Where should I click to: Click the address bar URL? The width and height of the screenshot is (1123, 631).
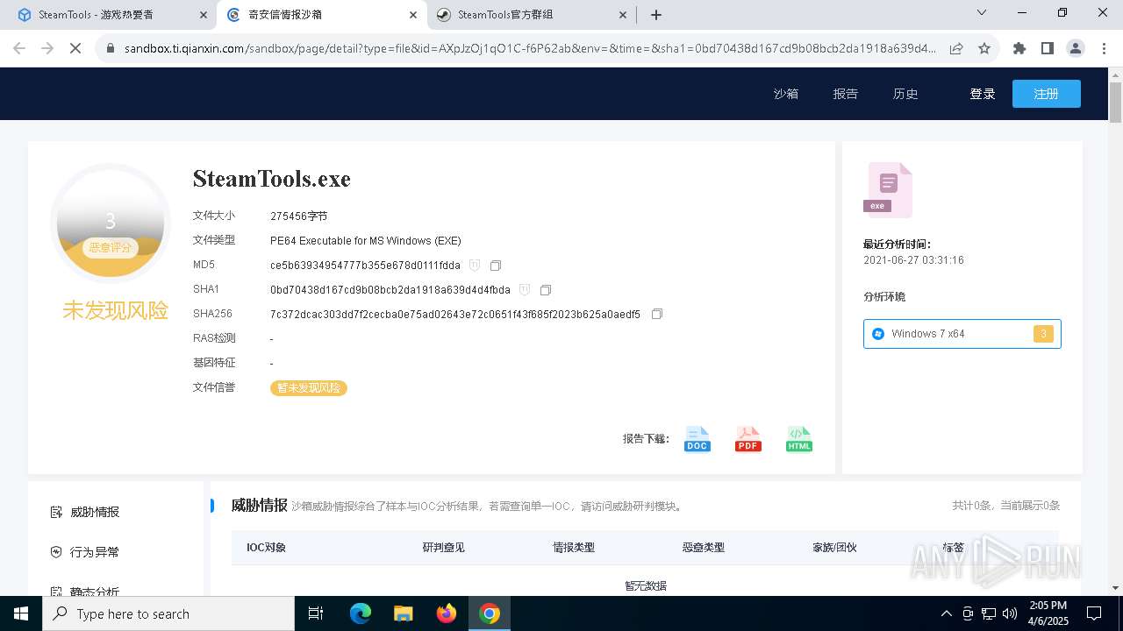click(x=530, y=49)
